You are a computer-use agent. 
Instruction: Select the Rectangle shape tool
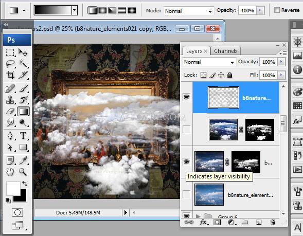pos(23,148)
